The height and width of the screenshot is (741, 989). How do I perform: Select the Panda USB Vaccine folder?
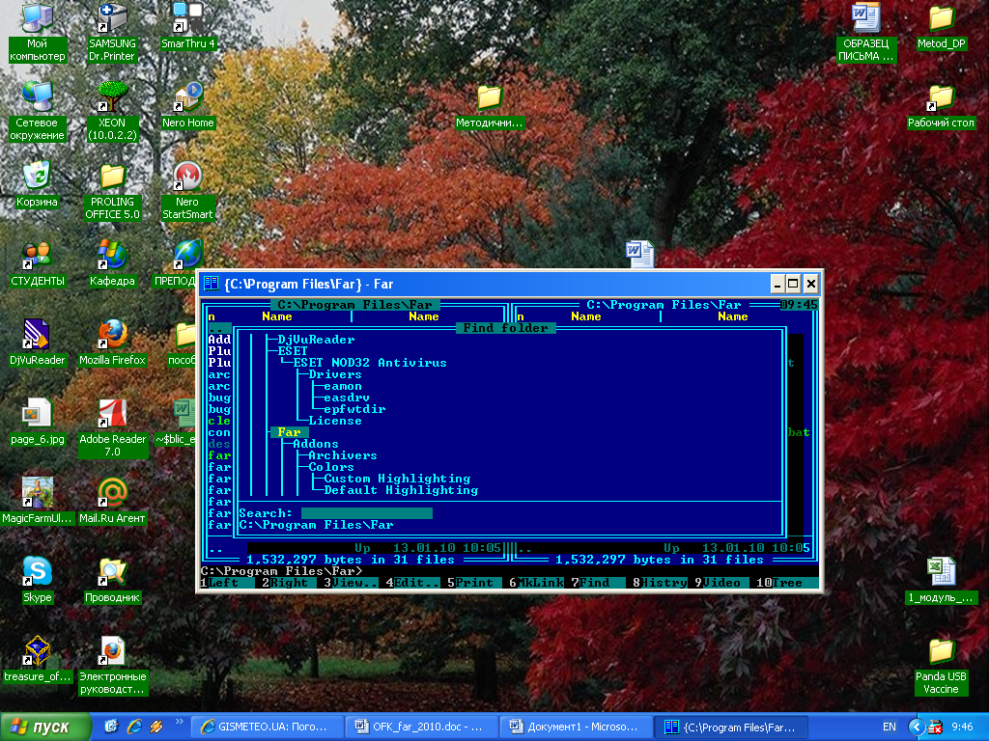click(x=941, y=667)
